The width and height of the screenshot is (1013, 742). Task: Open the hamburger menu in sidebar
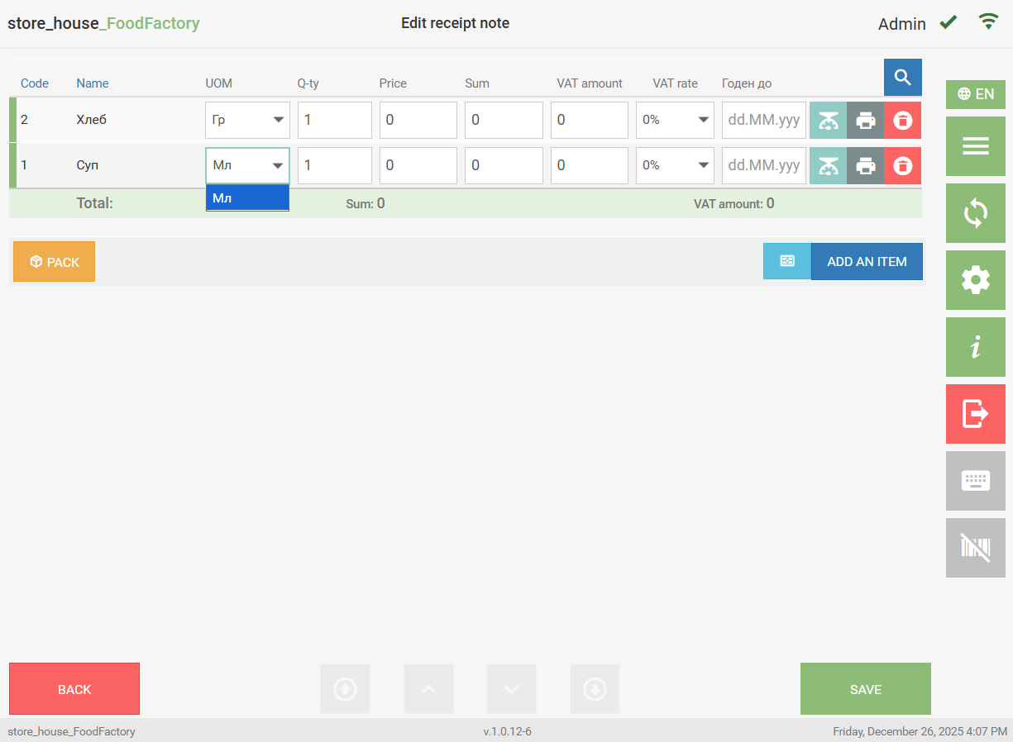pos(975,146)
